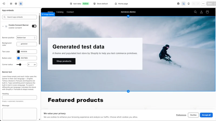Viewport: 216px width, 121px height.
Task: Open the storefront account icon
Action: tap(201, 12)
